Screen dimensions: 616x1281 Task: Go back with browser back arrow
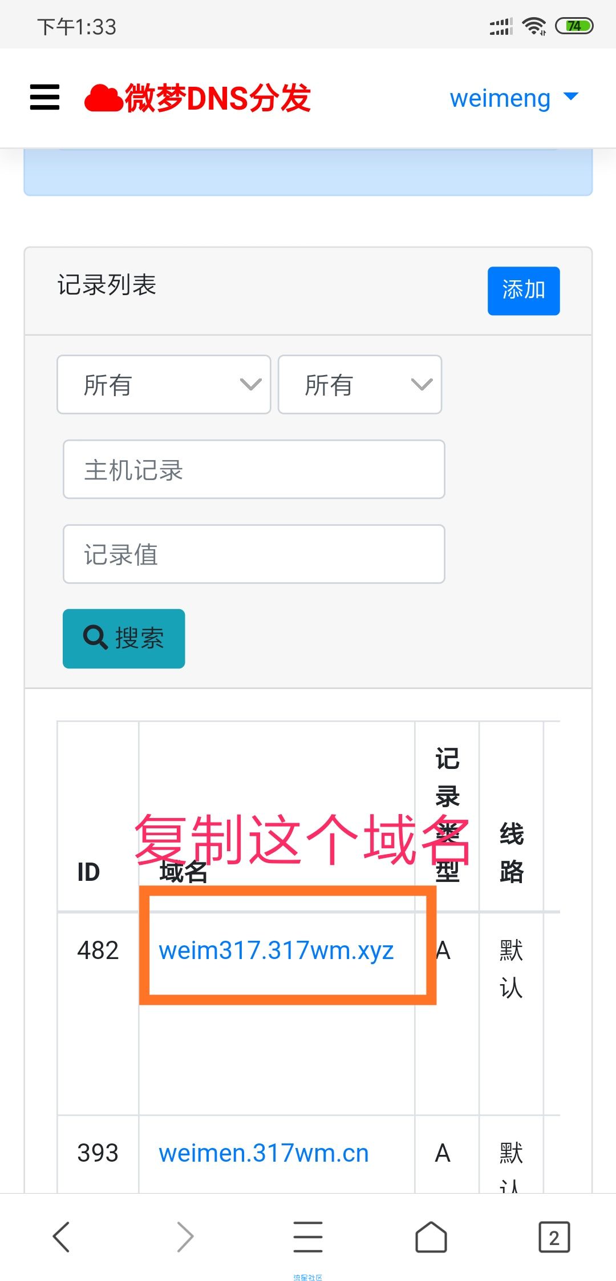click(x=61, y=1237)
